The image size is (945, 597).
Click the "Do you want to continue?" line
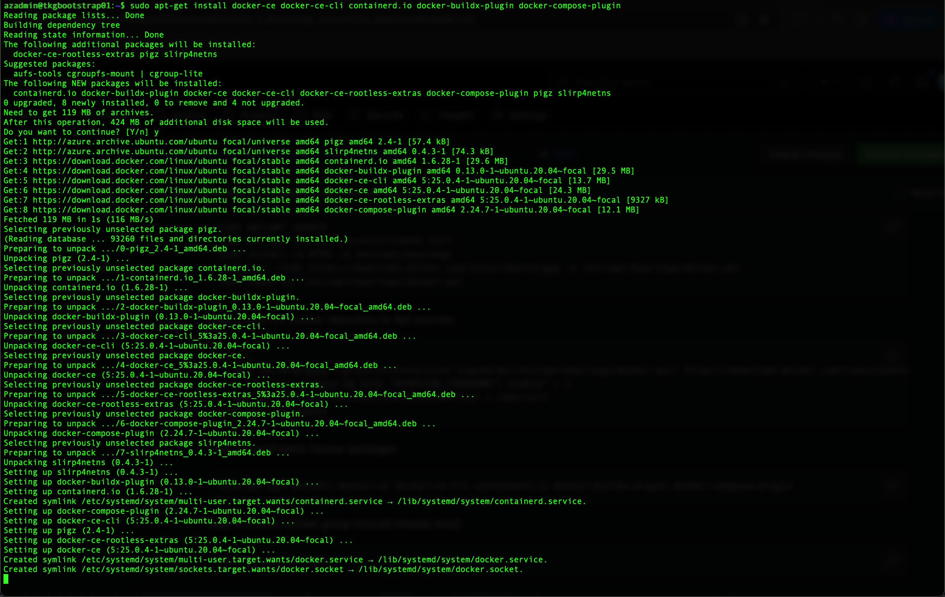click(81, 132)
